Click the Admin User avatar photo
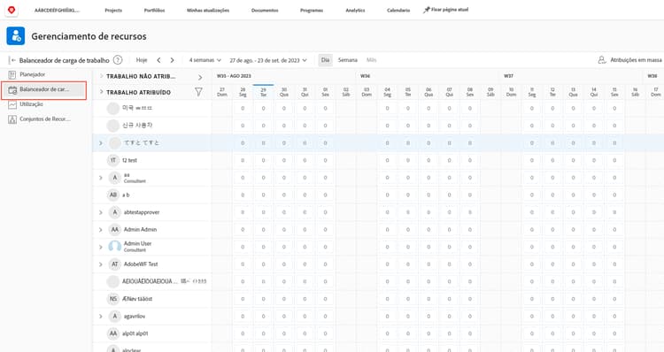Viewport: 664px width, 352px height. pos(114,247)
